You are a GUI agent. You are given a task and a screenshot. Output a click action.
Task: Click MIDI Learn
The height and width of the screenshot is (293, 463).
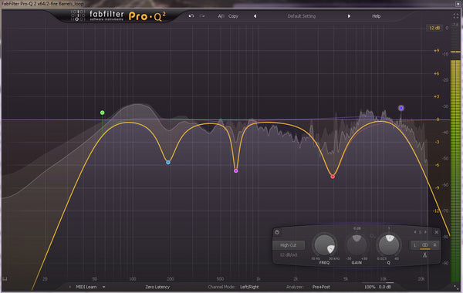pos(86,287)
